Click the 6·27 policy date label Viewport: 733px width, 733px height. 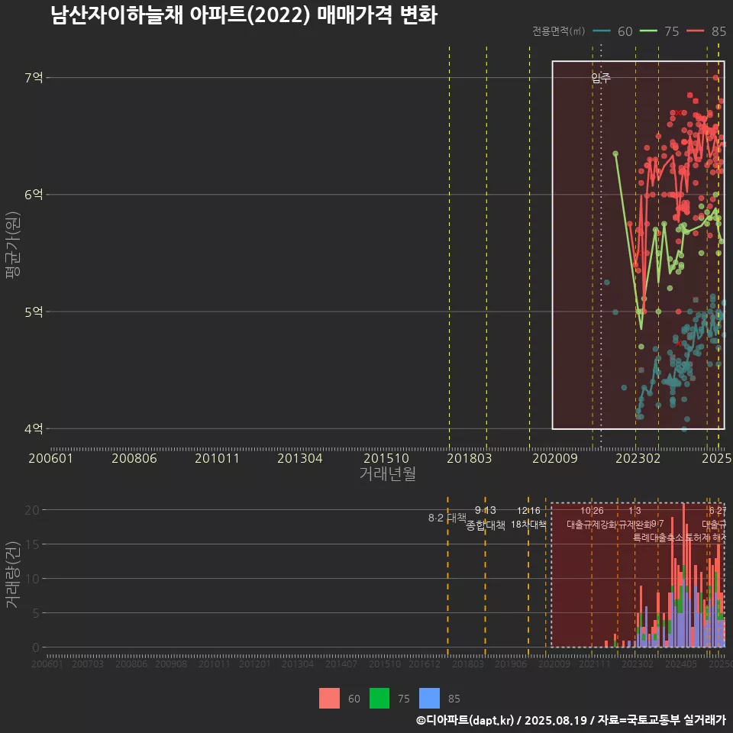(x=718, y=511)
